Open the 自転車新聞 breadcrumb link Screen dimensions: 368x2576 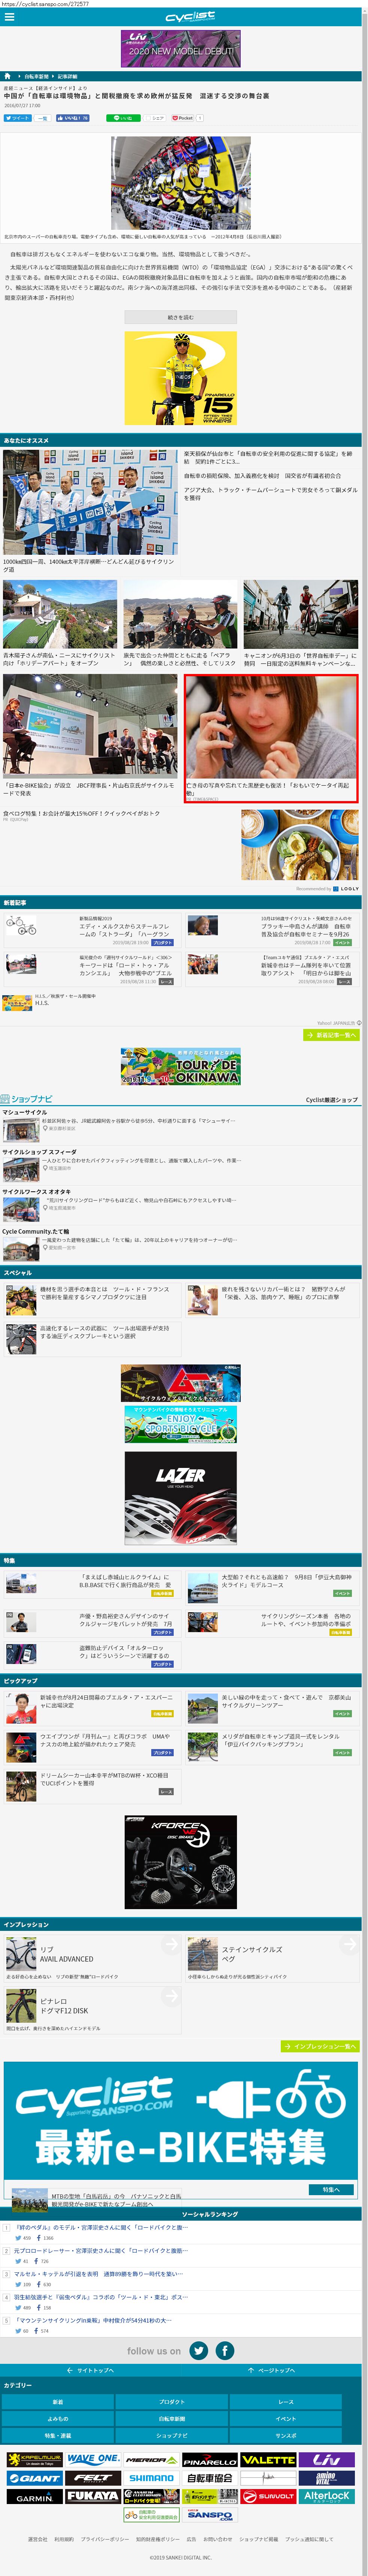[x=37, y=76]
